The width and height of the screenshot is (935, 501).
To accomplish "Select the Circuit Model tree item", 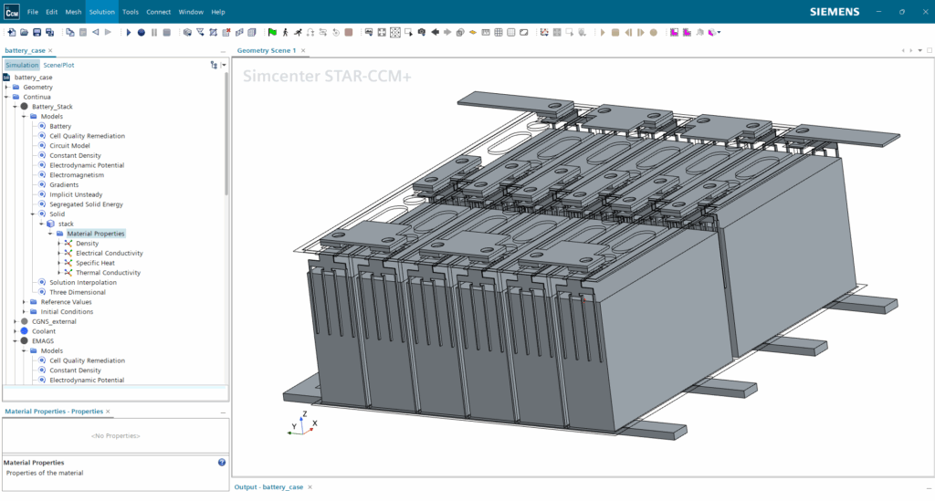I will point(69,146).
